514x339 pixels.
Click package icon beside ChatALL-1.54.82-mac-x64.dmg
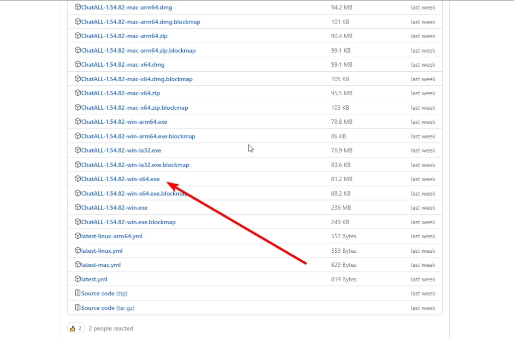[x=78, y=64]
